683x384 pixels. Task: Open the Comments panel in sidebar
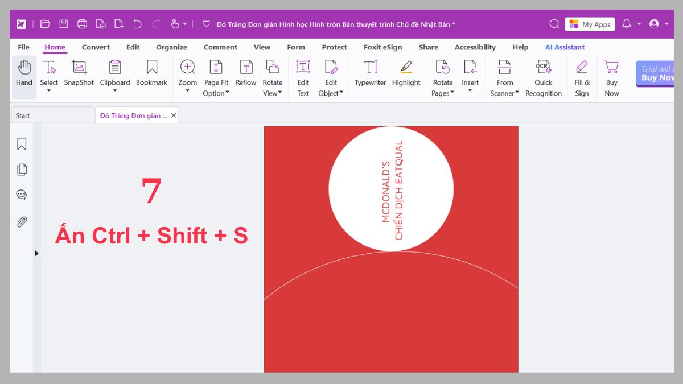pyautogui.click(x=22, y=195)
